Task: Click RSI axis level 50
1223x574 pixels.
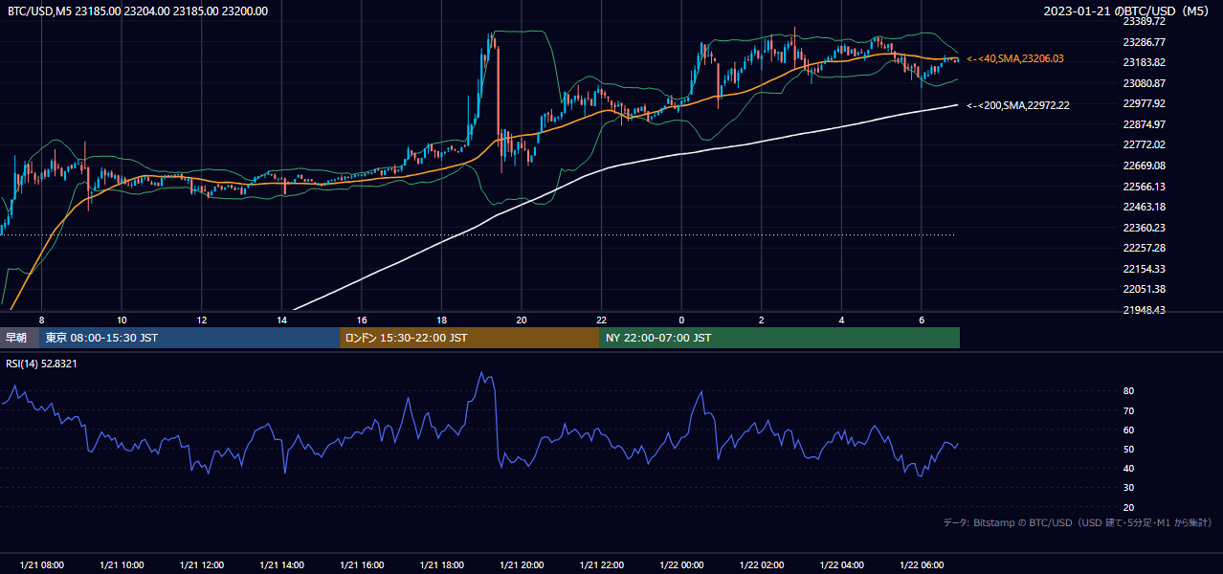Action: pos(1129,449)
